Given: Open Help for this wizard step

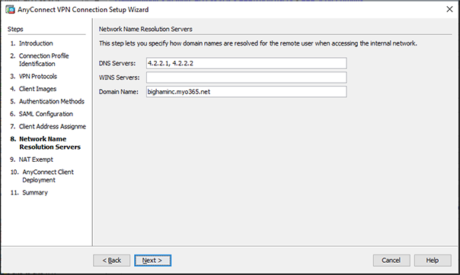Looking at the screenshot, I should 433,261.
